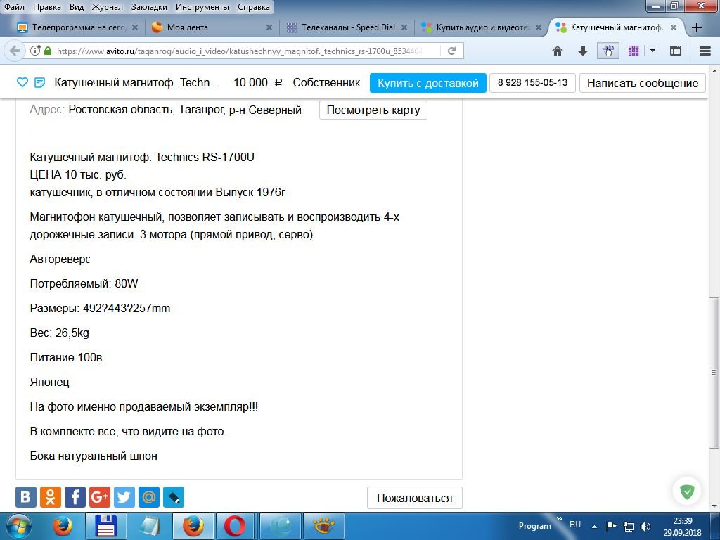Open the Журнал menu
The image size is (720, 540).
[107, 7]
